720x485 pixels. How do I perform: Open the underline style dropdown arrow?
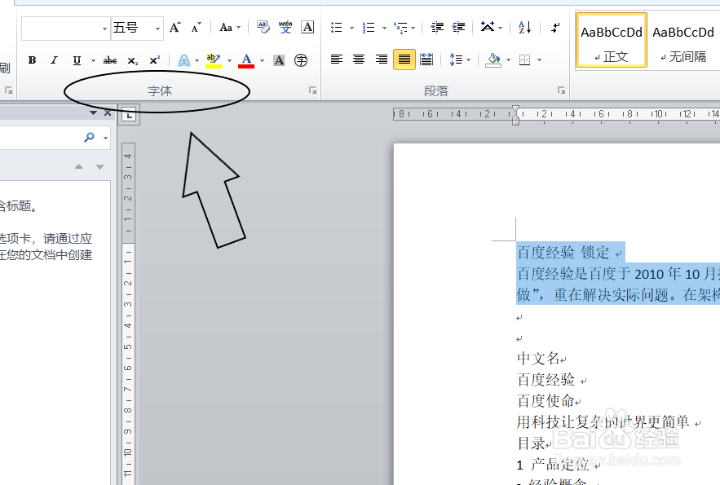coord(93,60)
